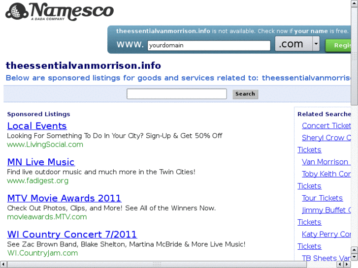Open the WI Country Concert 7/2011 link
Viewport: 358px width, 268px height.
point(72,234)
